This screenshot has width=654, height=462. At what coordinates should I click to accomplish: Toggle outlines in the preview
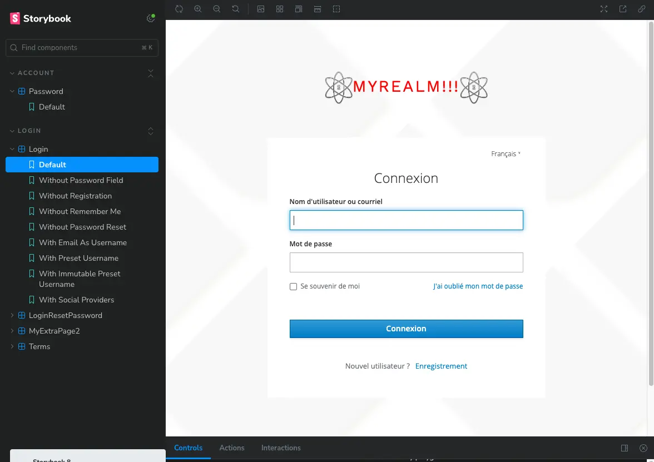coord(336,9)
